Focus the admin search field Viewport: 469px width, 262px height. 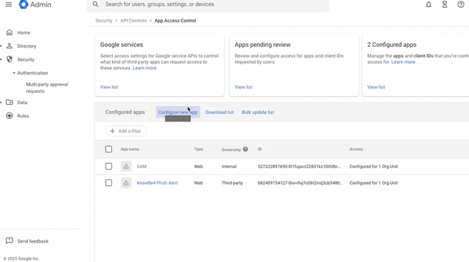(208, 5)
